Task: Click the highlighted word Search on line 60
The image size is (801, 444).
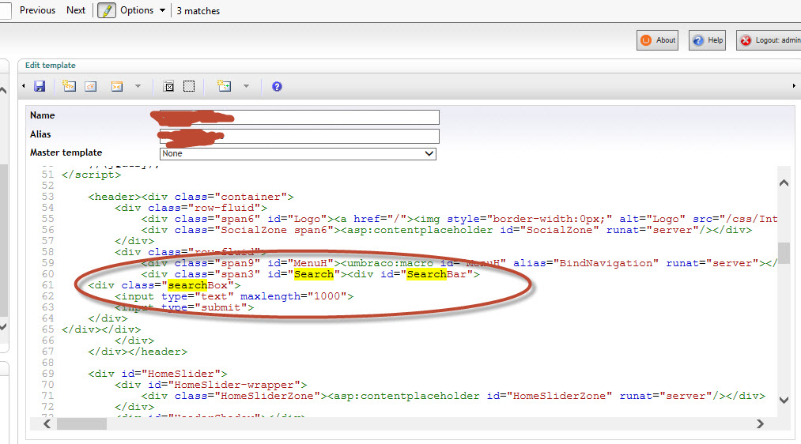Action: (314, 275)
